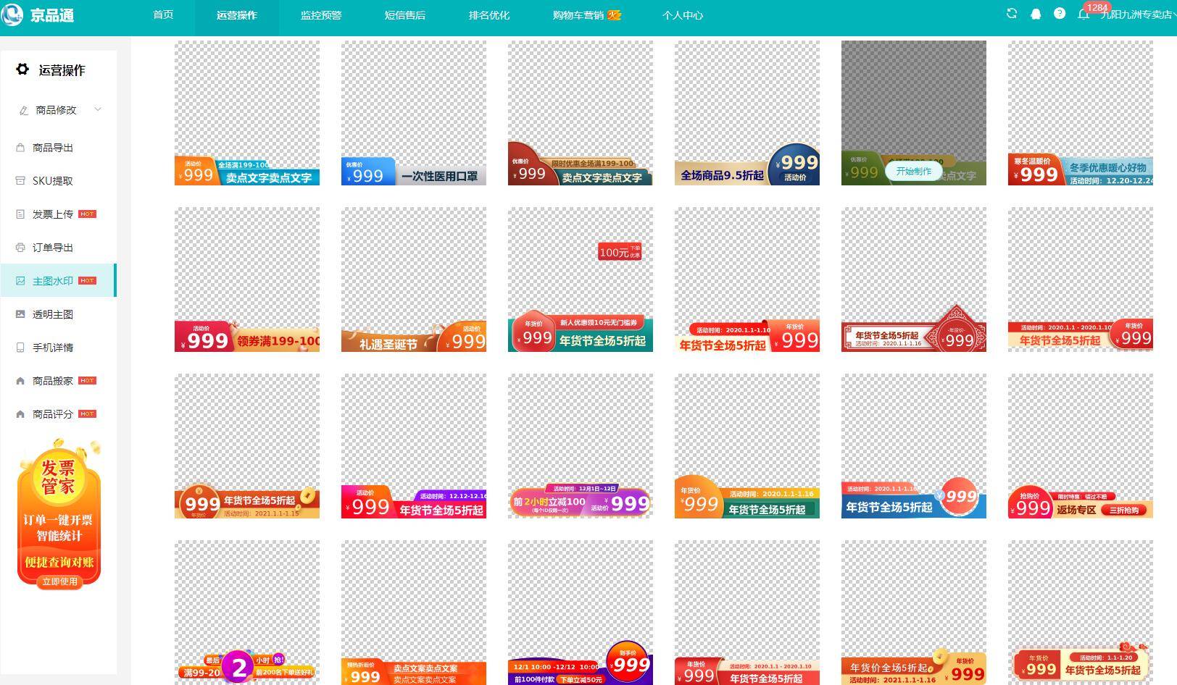Go to 个人中心 in top navigation
1177x685 pixels.
click(683, 15)
